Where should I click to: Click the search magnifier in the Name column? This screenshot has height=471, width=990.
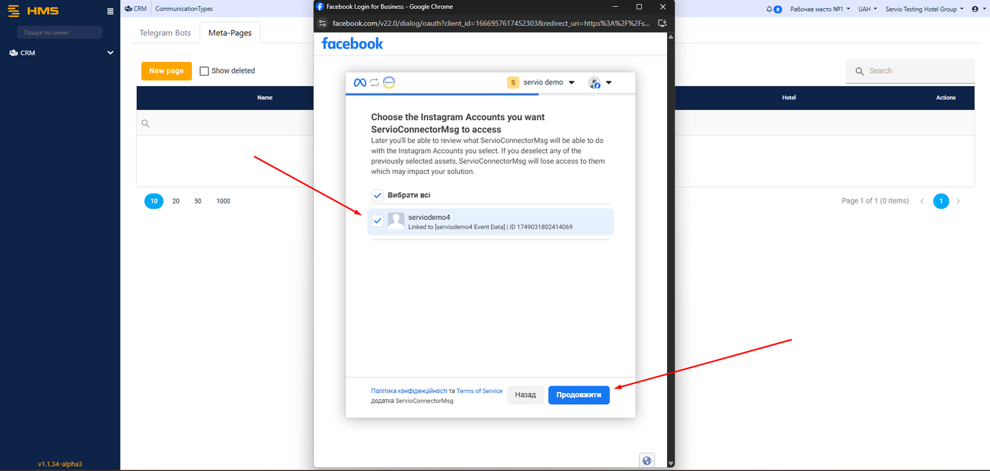click(x=145, y=124)
